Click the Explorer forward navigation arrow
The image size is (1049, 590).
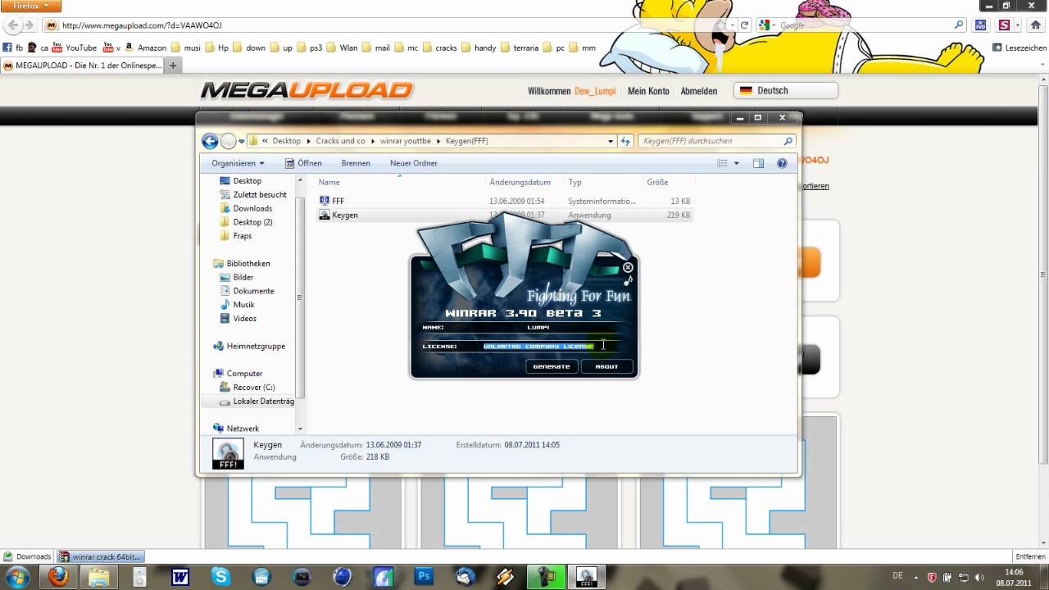point(229,141)
